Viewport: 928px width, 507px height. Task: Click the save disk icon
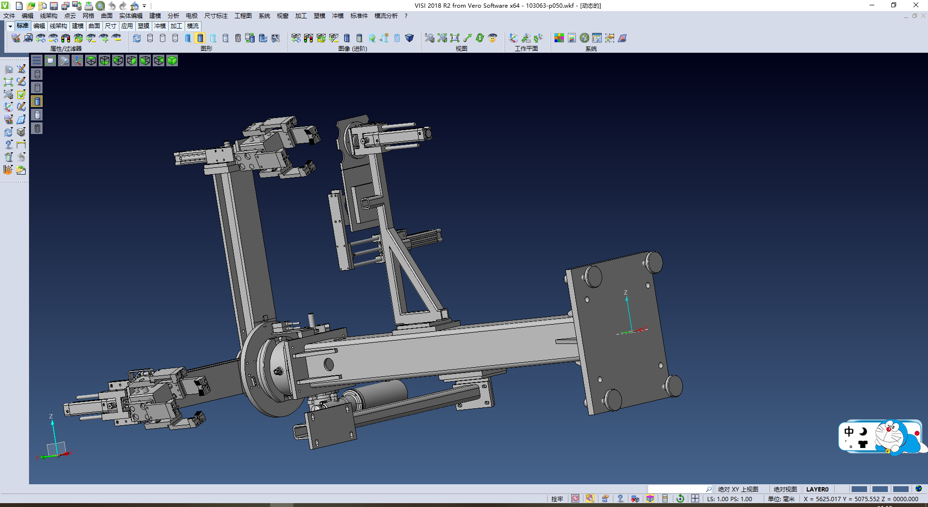click(54, 6)
